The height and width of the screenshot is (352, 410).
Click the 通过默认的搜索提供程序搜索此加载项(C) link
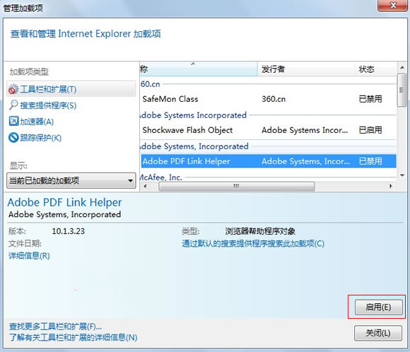point(253,243)
